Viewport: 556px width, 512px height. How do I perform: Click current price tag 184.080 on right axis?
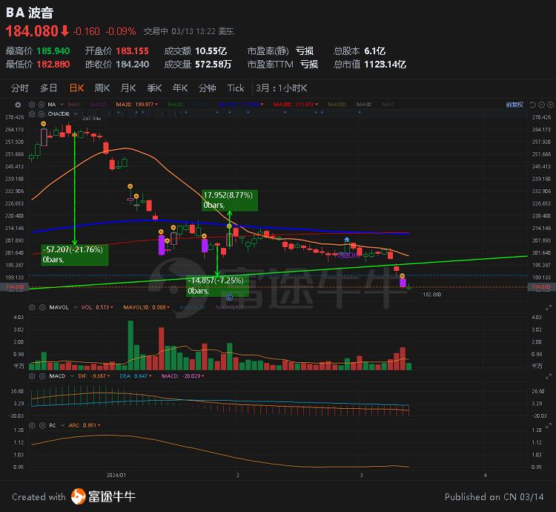point(541,287)
